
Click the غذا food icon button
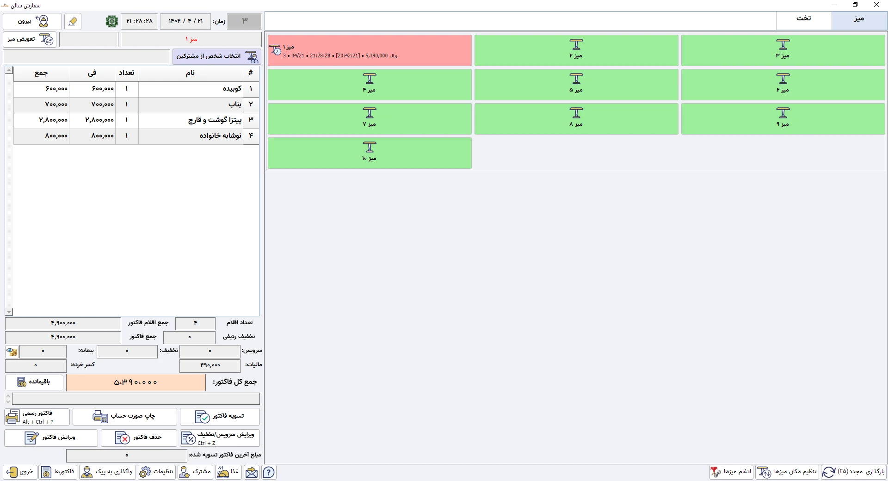point(228,472)
